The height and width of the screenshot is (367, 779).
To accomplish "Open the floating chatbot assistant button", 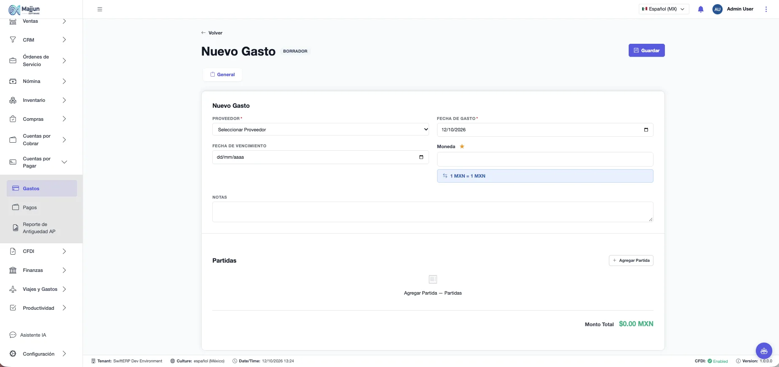I will 764,351.
